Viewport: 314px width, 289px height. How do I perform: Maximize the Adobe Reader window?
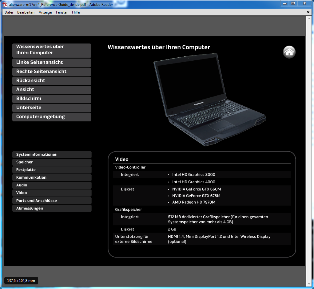click(x=293, y=3)
